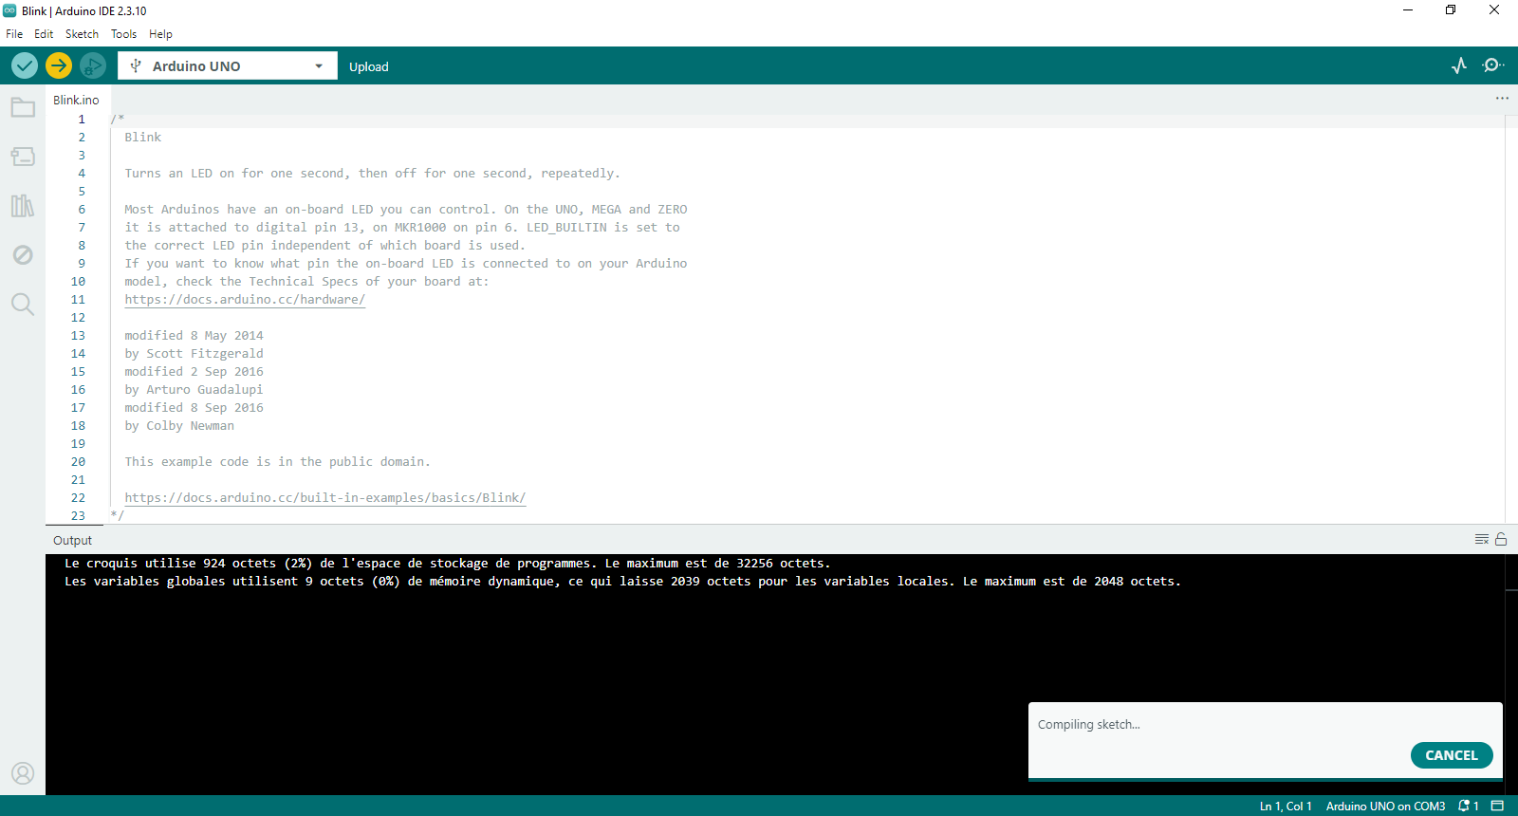Image resolution: width=1518 pixels, height=816 pixels.
Task: Click the 'by Arturo Guadalupi' comment line
Action: 194,389
